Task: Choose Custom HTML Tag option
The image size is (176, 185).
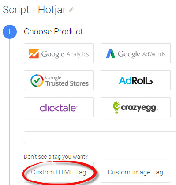Action: click(x=59, y=172)
